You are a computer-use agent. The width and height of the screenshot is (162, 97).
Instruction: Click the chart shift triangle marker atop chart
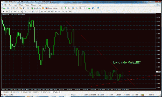(125, 14)
